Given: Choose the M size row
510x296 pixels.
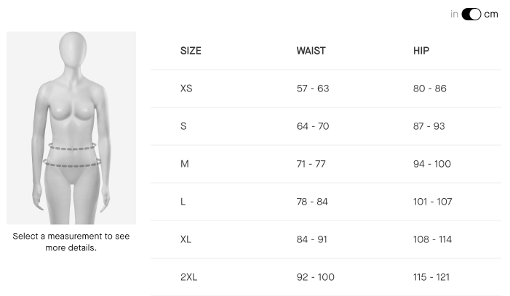Looking at the screenshot, I should point(326,164).
